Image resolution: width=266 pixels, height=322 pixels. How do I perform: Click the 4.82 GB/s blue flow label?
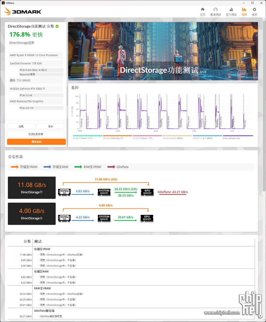coord(83,191)
